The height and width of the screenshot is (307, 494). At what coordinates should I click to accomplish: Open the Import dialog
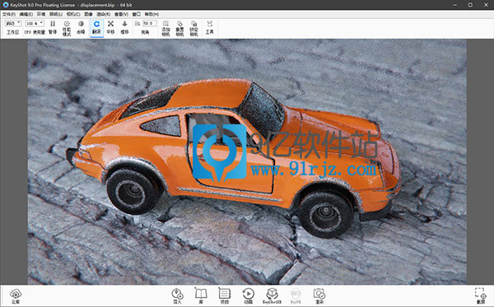point(177,296)
